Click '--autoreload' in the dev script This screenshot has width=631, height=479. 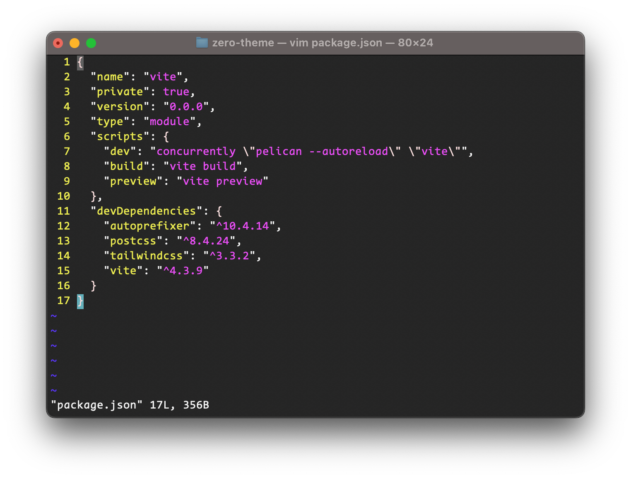pyautogui.click(x=348, y=152)
